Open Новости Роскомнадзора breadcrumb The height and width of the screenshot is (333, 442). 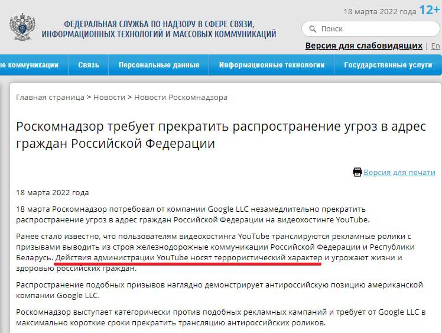pos(181,97)
